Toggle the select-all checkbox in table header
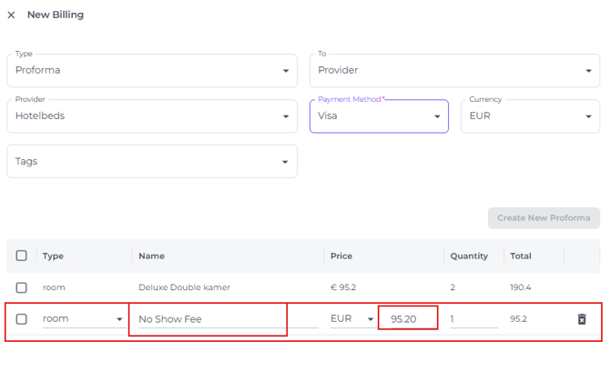The image size is (610, 392). [x=22, y=256]
